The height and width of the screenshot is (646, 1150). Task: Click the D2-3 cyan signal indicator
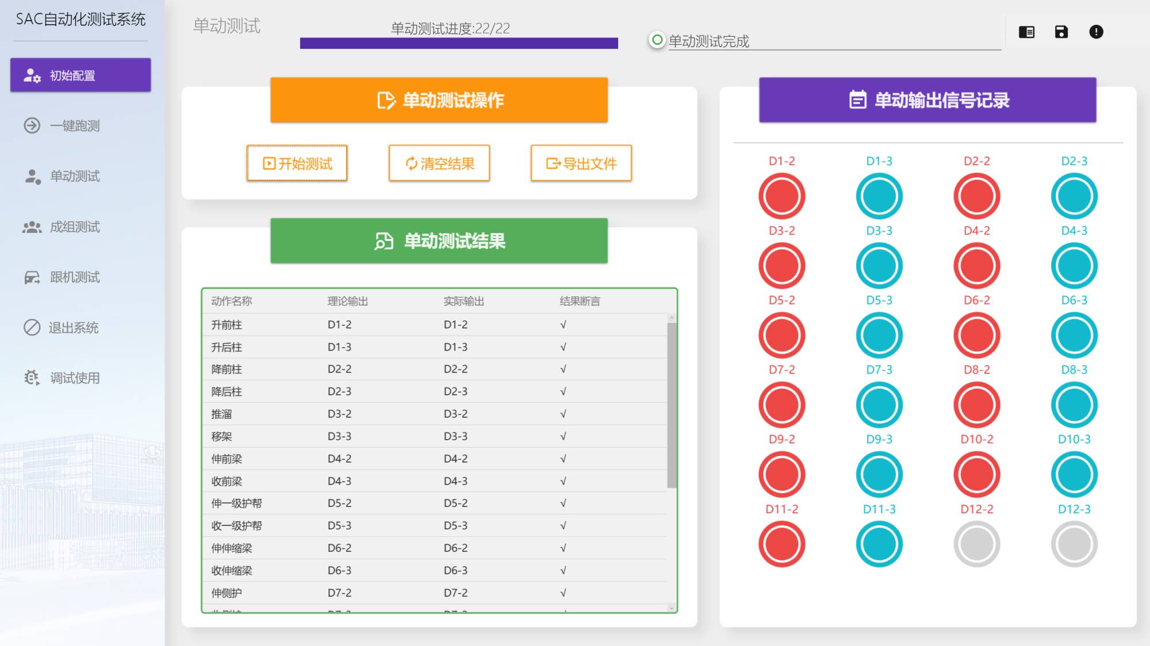(x=1074, y=196)
